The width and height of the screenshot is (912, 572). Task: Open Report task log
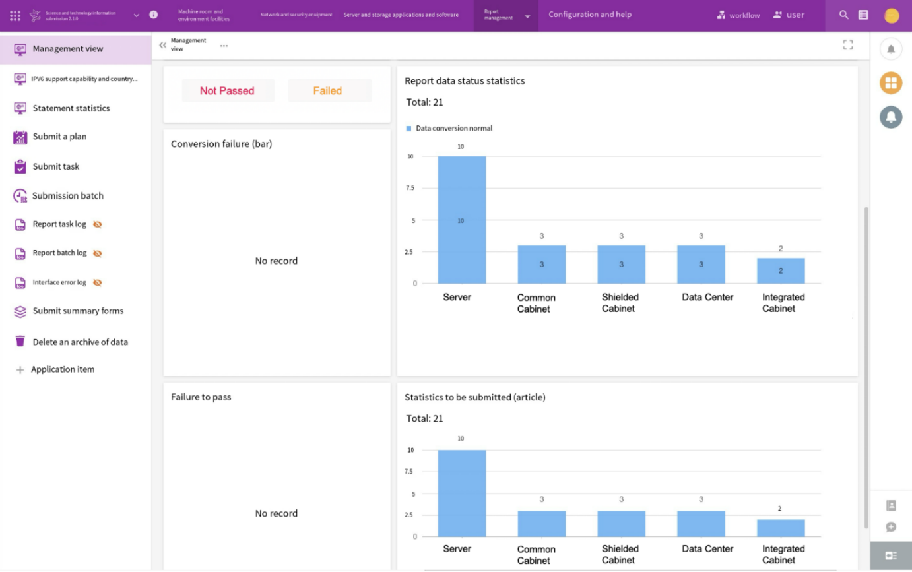coord(59,224)
